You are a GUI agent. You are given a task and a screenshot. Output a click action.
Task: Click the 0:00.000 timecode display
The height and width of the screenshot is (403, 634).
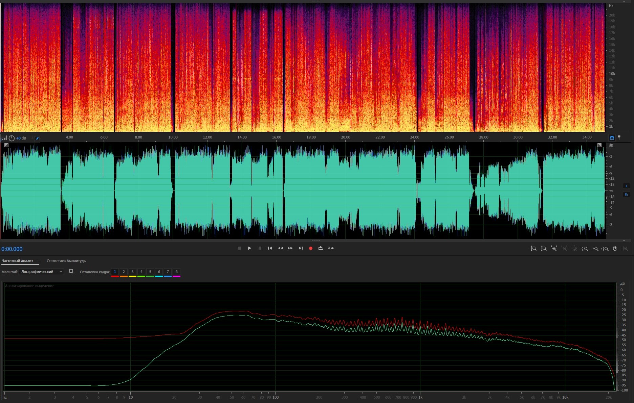tap(12, 249)
